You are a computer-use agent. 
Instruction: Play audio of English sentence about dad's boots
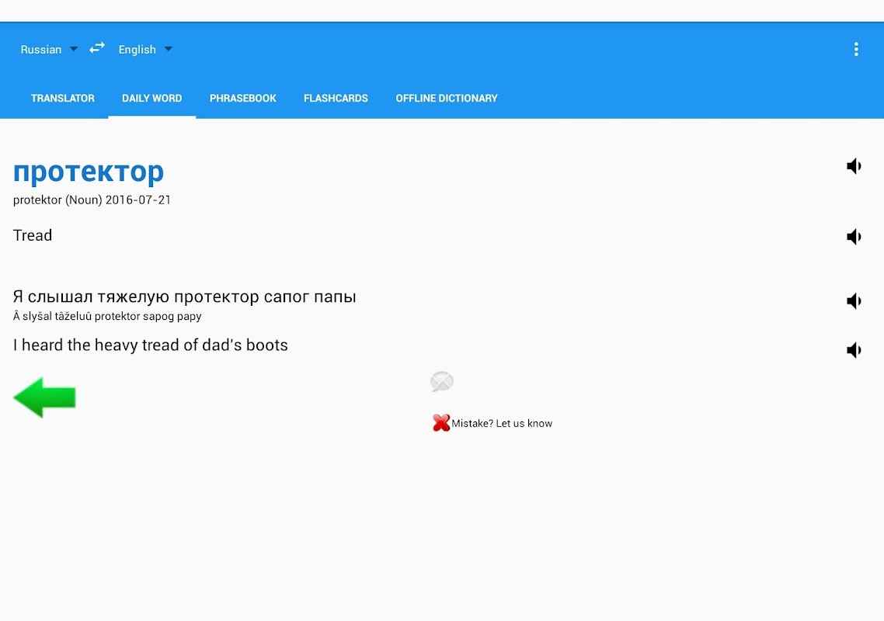click(854, 350)
